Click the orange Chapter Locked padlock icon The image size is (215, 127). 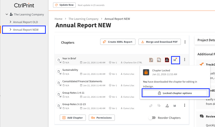[146, 72]
